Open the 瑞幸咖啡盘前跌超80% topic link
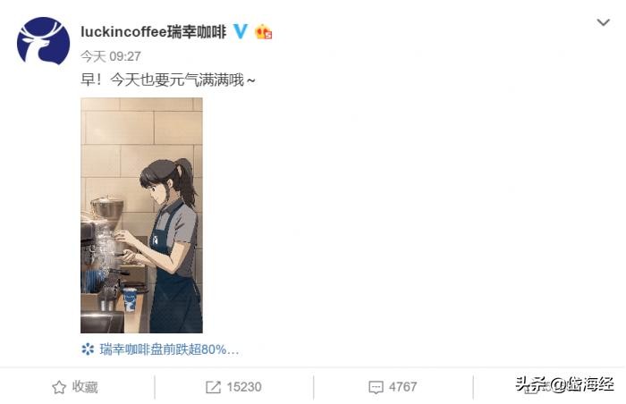 pyautogui.click(x=169, y=349)
